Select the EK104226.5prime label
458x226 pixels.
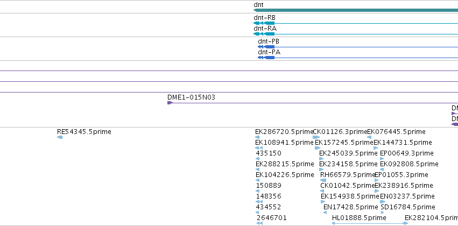(285, 175)
